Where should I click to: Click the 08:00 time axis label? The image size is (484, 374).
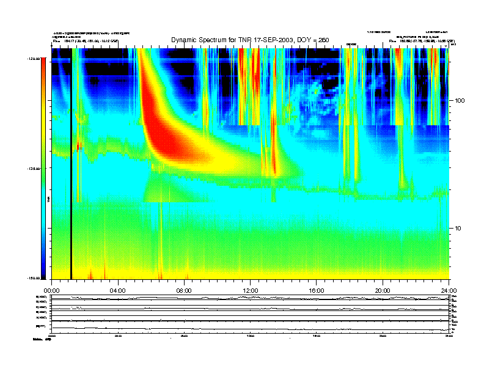pos(184,291)
